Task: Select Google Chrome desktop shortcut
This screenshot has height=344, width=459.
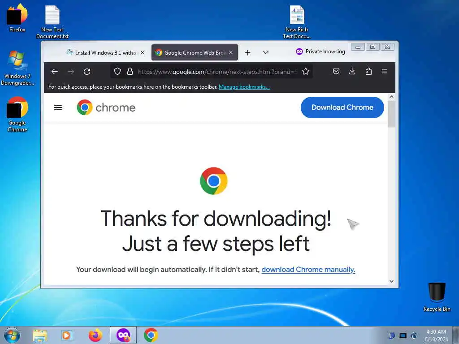Action: (x=17, y=114)
